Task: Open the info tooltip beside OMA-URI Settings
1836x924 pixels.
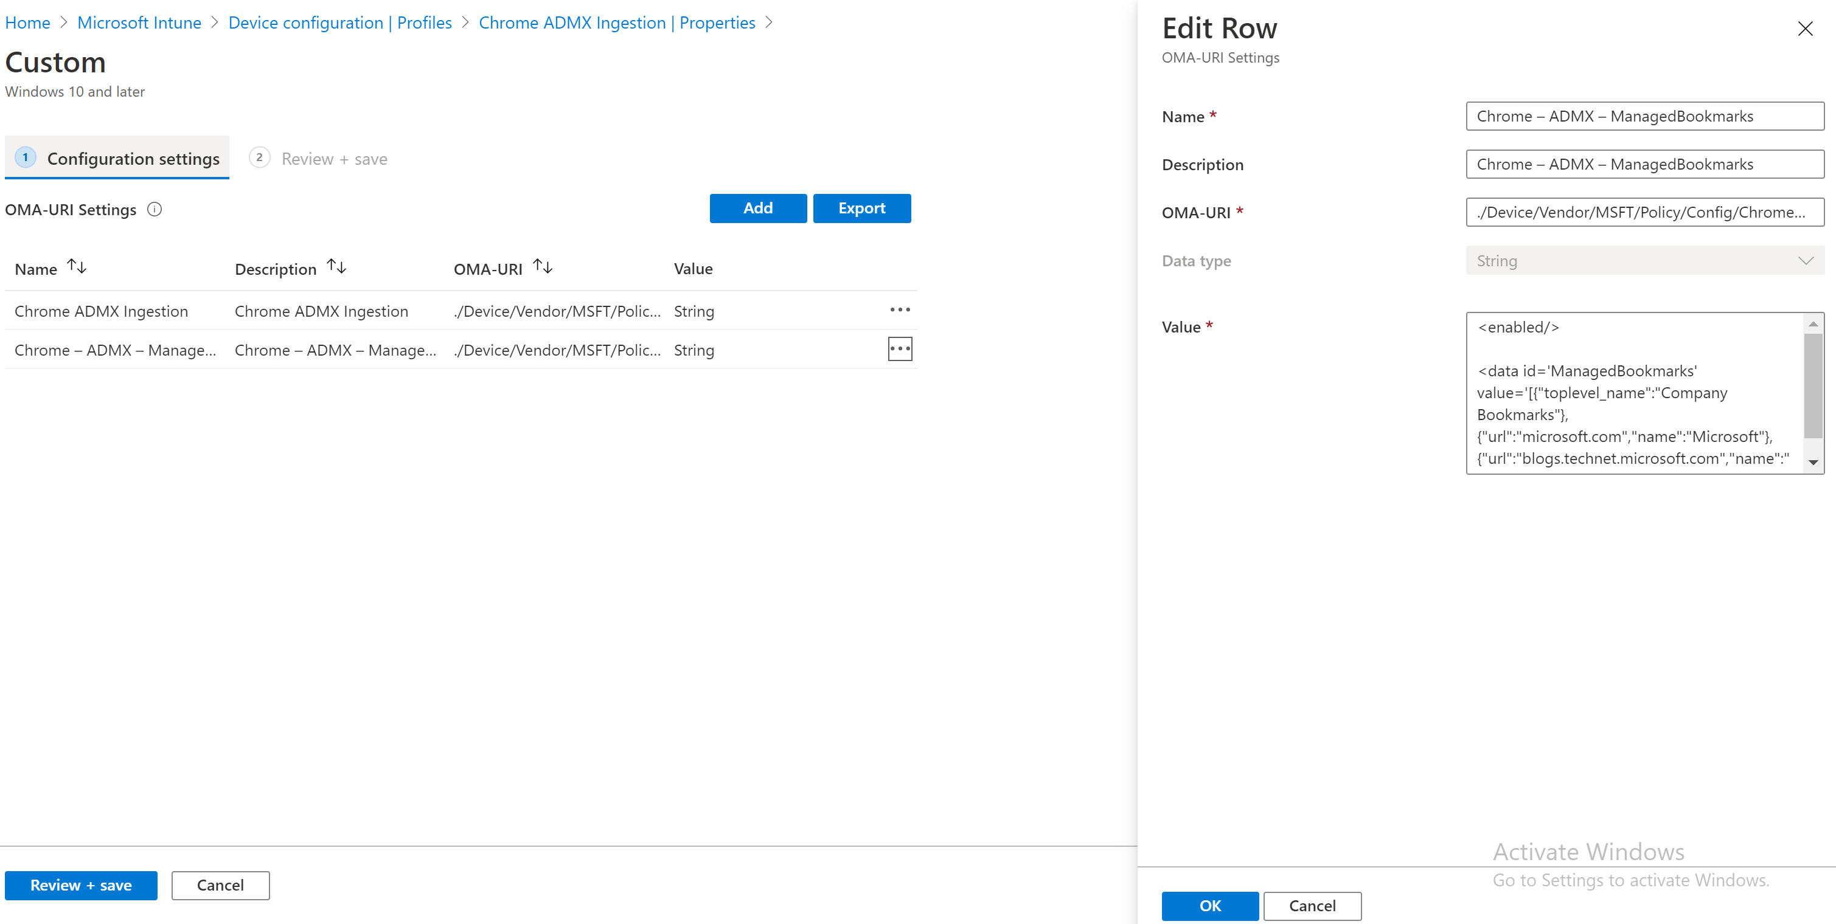Action: pos(155,209)
